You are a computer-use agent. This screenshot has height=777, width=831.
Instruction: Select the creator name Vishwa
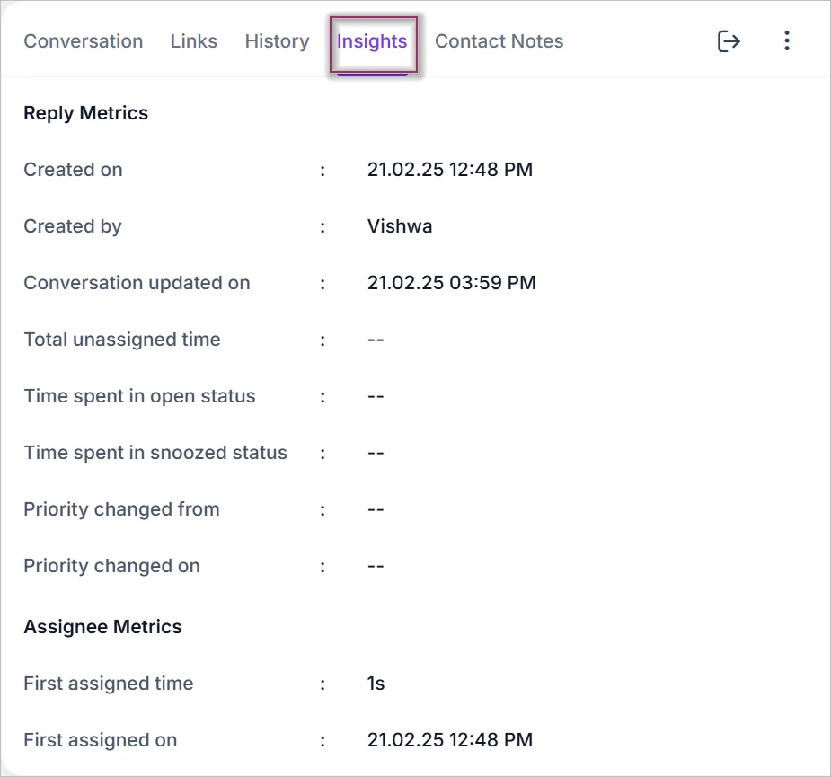tap(400, 226)
